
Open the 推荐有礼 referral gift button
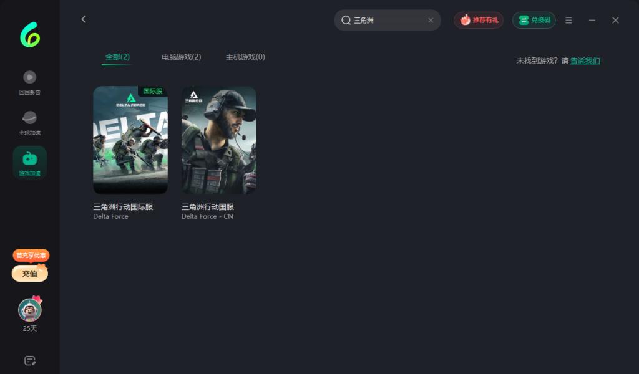pyautogui.click(x=479, y=20)
